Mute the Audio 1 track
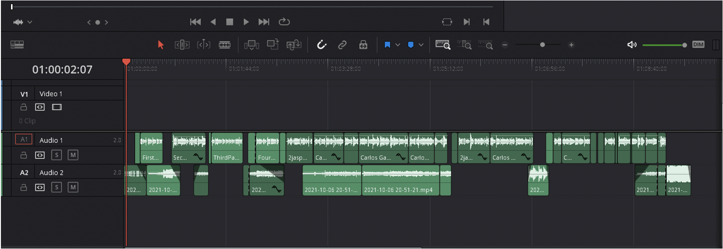The image size is (723, 249). 73,155
